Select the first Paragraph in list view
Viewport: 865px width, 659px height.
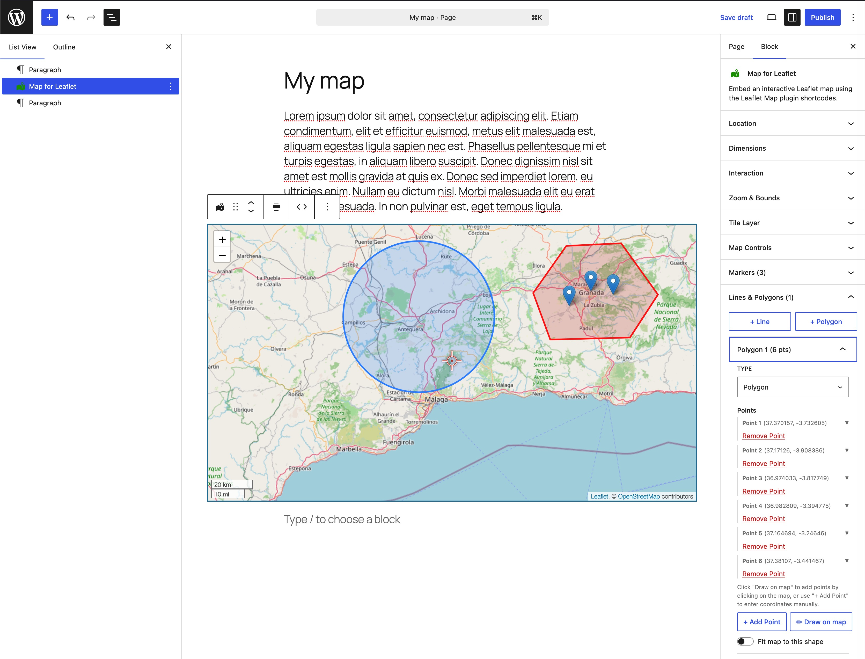(x=91, y=70)
